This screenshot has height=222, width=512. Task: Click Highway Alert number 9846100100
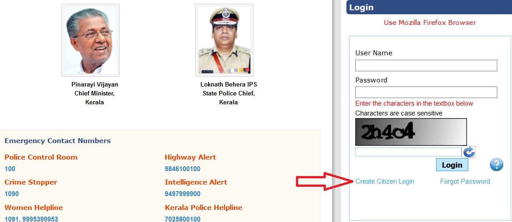pos(183,169)
